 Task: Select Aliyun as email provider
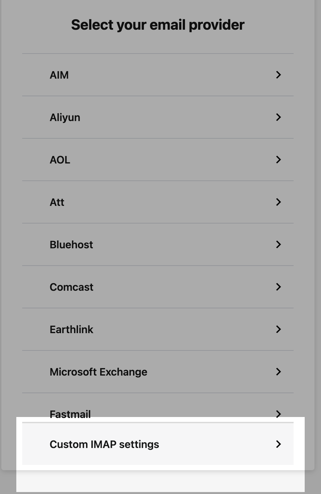click(65, 117)
